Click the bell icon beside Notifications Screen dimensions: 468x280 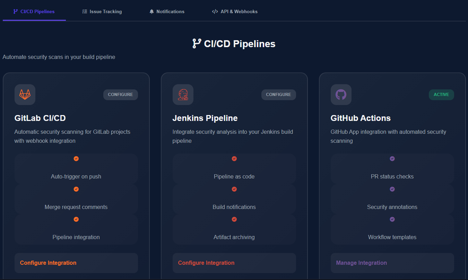151,11
